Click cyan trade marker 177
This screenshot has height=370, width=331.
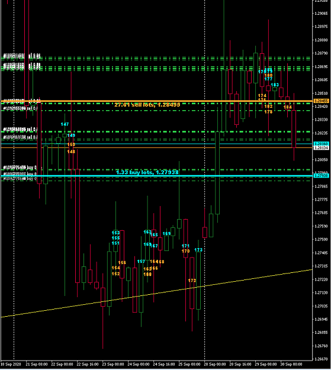(268, 79)
